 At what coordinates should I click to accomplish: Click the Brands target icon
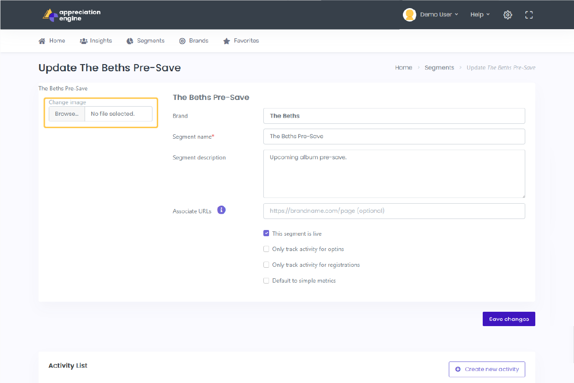182,41
